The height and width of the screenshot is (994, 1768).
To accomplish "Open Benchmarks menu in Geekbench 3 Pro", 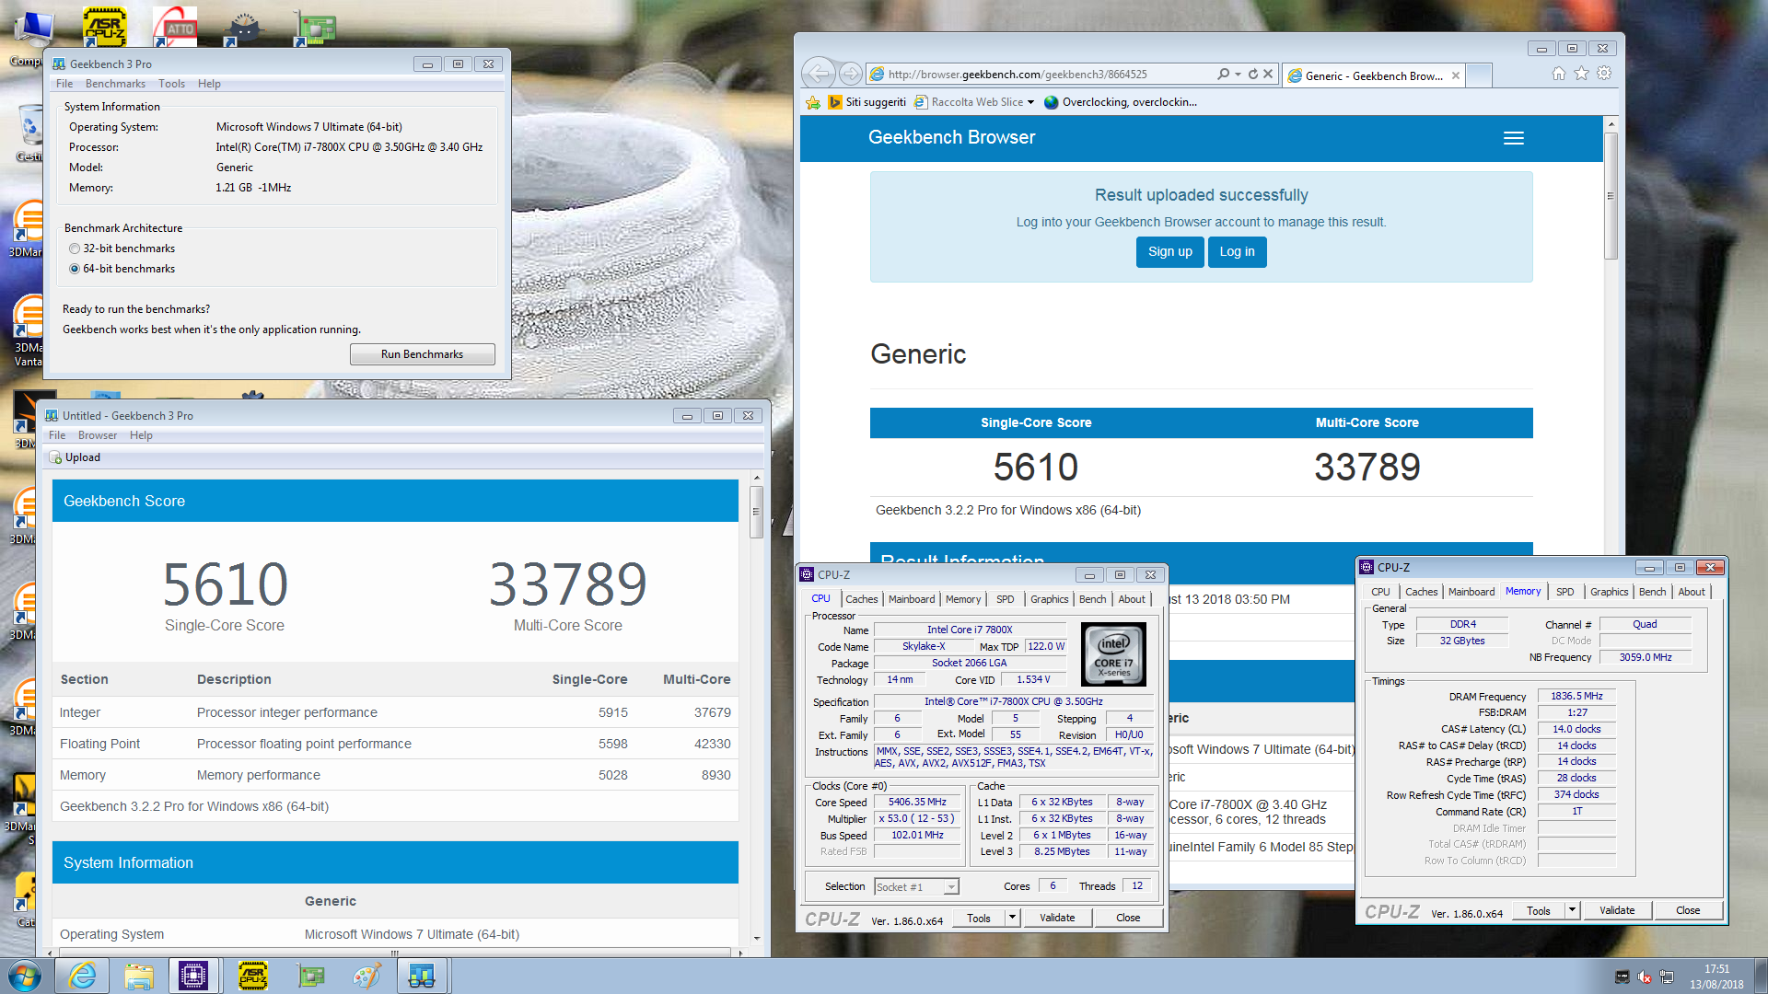I will click(x=115, y=84).
